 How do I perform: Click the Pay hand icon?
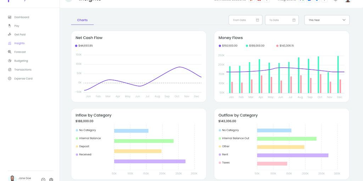pyautogui.click(x=10, y=26)
